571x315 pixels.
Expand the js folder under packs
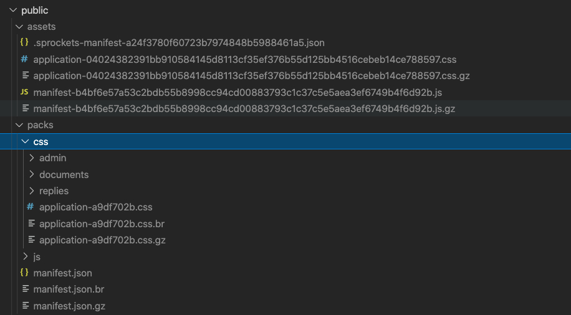[26, 256]
